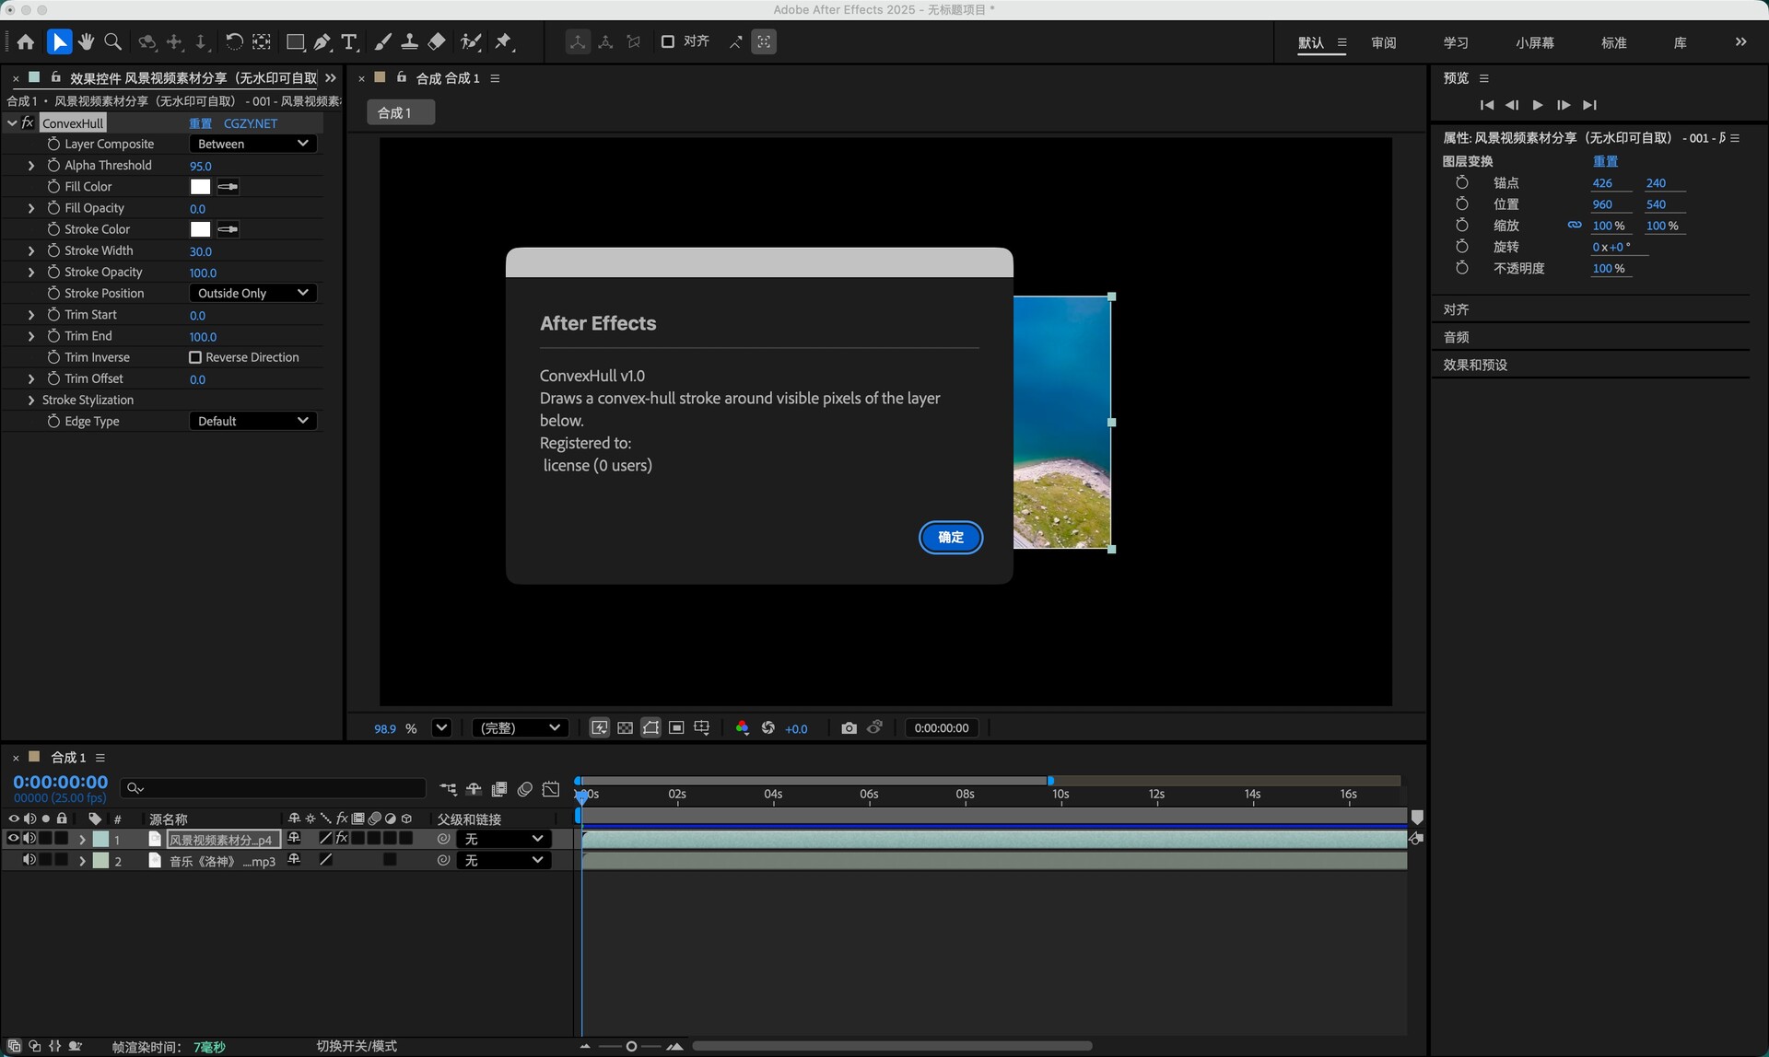Select the Zoom magnifier tool
This screenshot has height=1057, width=1769.
coord(113,42)
